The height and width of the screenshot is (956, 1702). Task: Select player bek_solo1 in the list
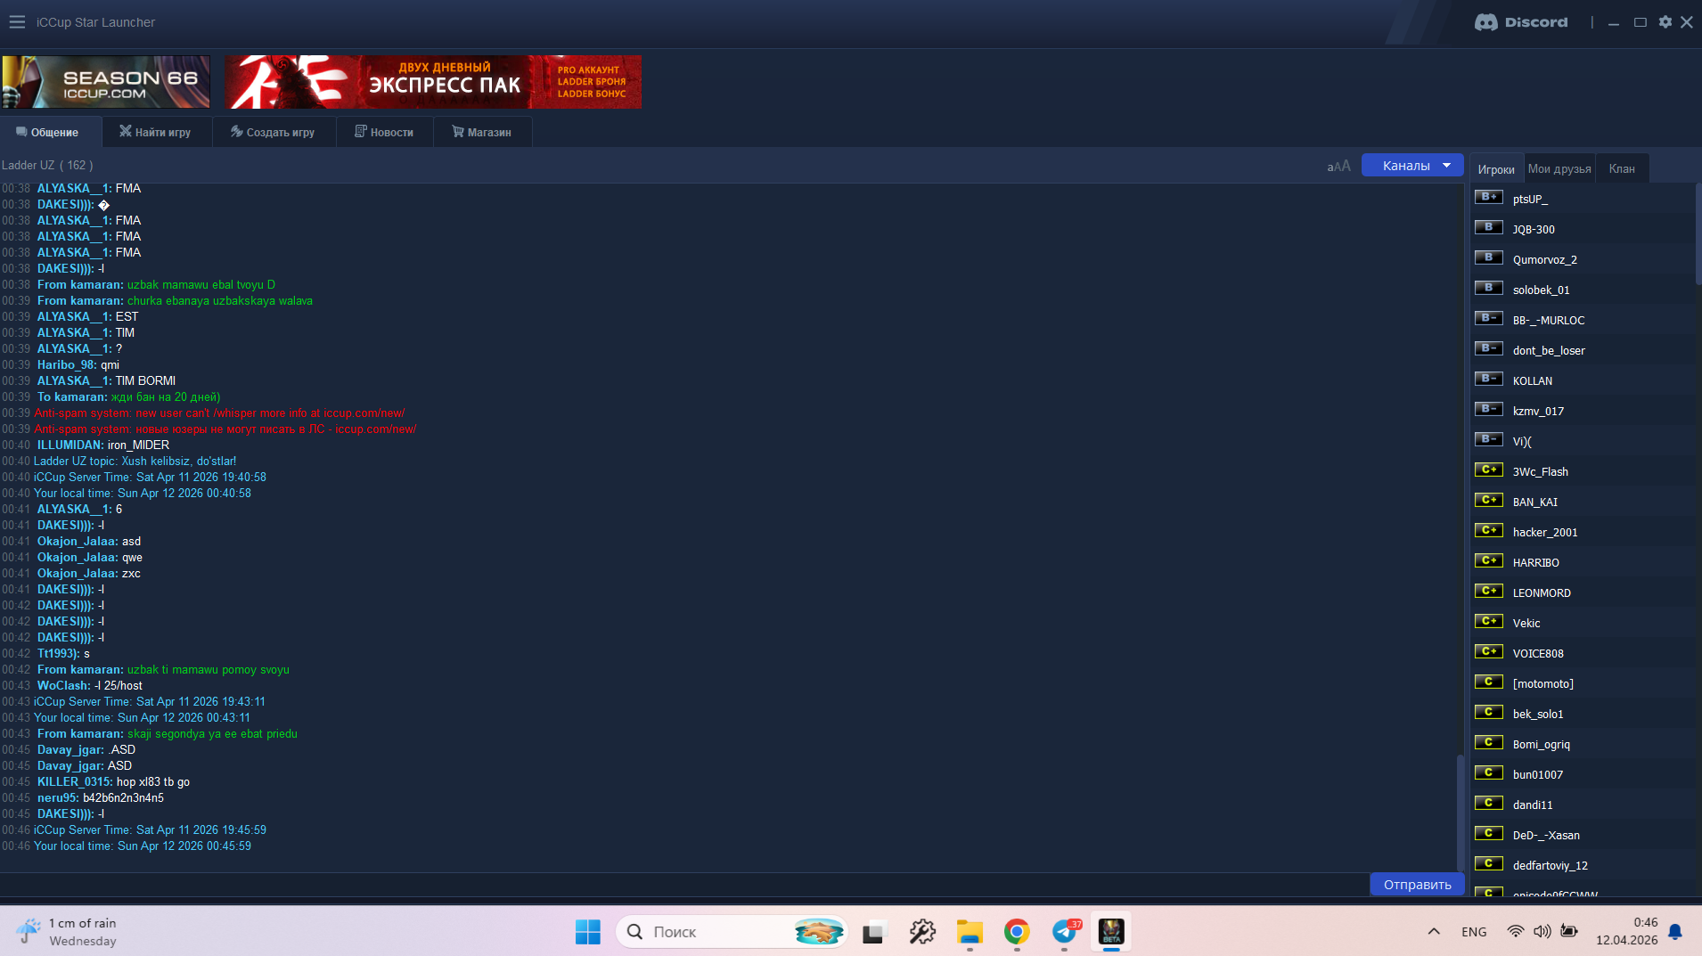tap(1538, 715)
